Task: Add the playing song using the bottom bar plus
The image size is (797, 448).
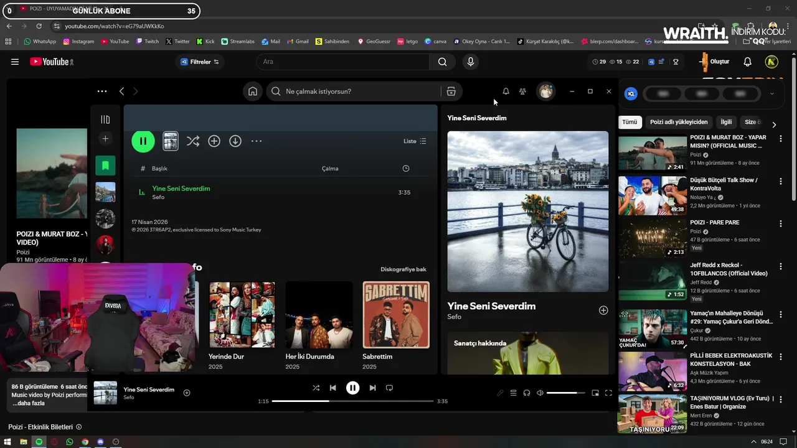Action: [187, 393]
